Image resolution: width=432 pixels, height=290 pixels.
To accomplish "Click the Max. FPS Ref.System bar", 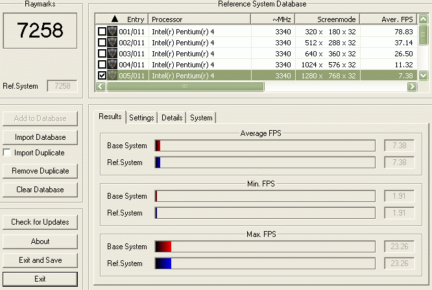I will coord(265,263).
